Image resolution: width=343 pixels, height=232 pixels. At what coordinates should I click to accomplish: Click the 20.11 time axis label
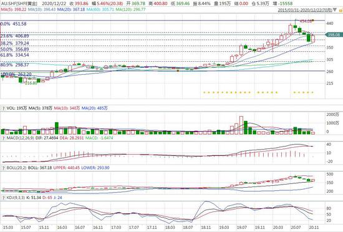pos(314,228)
